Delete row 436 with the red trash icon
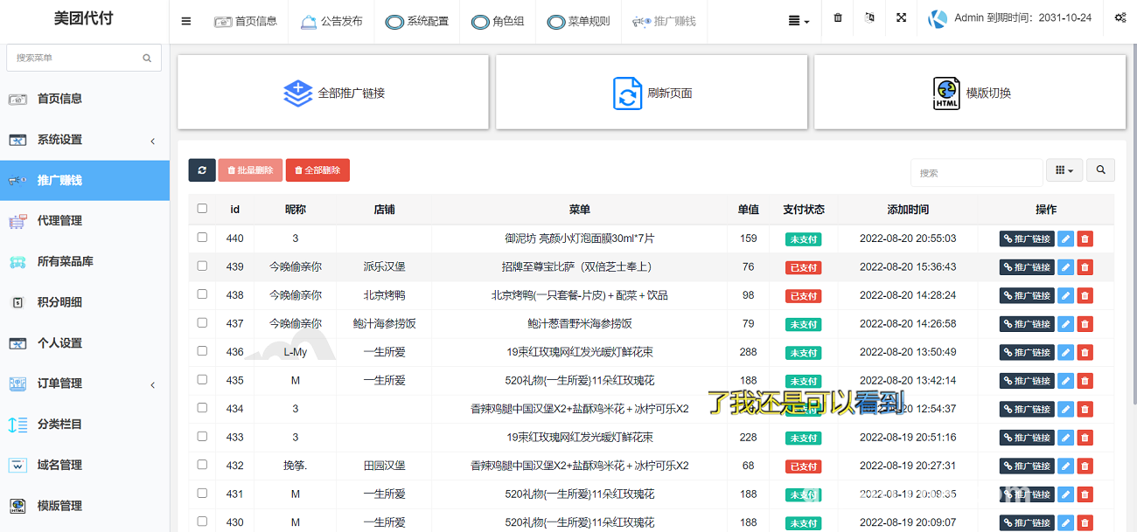Image resolution: width=1137 pixels, height=532 pixels. coord(1085,352)
